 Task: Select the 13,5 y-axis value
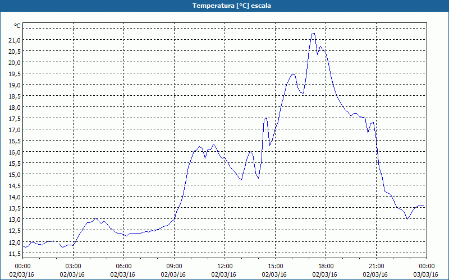15,208
